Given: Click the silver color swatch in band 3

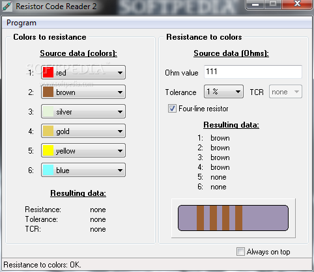Looking at the screenshot, I should coord(48,111).
